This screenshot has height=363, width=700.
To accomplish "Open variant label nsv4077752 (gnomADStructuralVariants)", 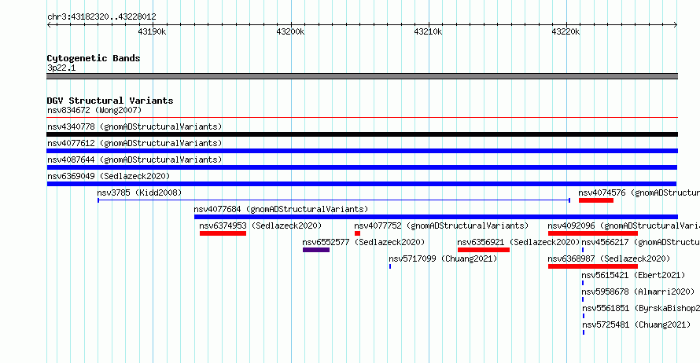I will click(x=441, y=225).
